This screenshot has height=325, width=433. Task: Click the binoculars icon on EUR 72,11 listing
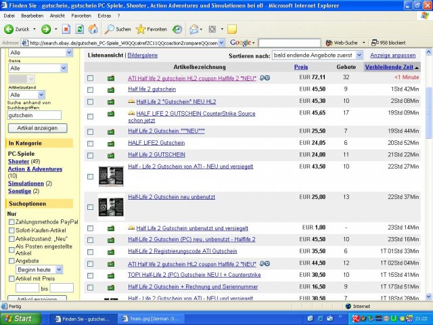[x=265, y=78]
